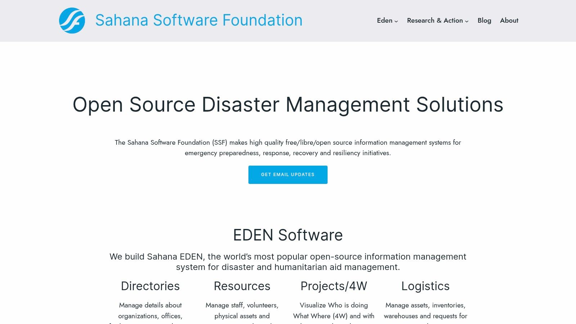The width and height of the screenshot is (576, 324).
Task: Click the Get Email Updates button
Action: (288, 175)
